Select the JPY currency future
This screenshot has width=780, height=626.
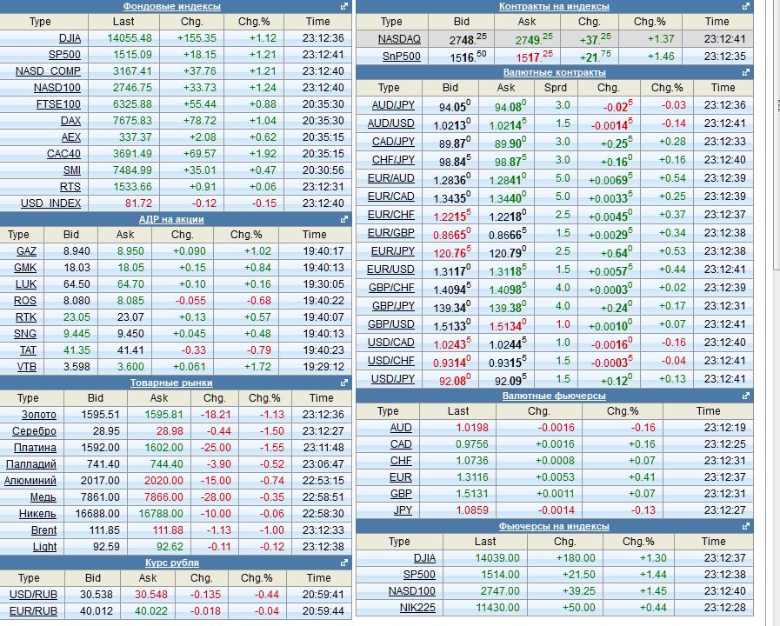(x=401, y=510)
